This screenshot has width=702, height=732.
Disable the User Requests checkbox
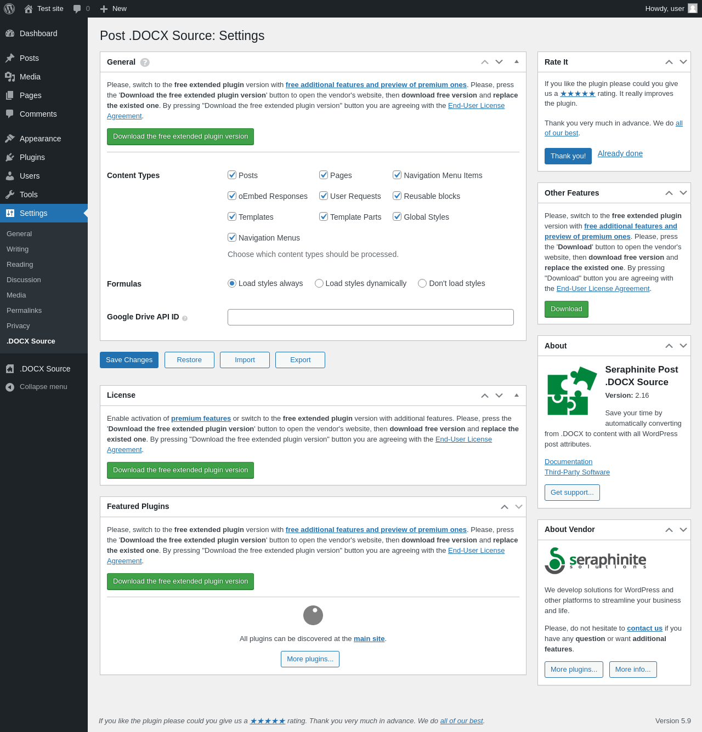324,196
